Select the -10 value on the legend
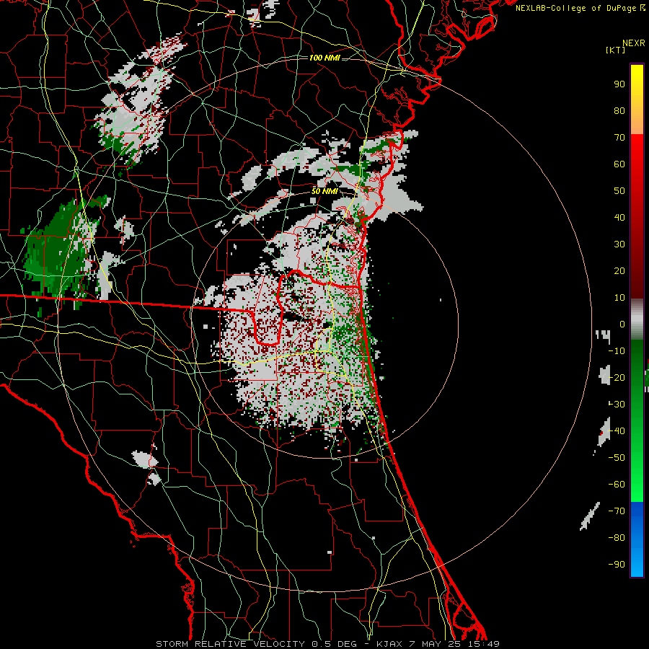 point(617,351)
